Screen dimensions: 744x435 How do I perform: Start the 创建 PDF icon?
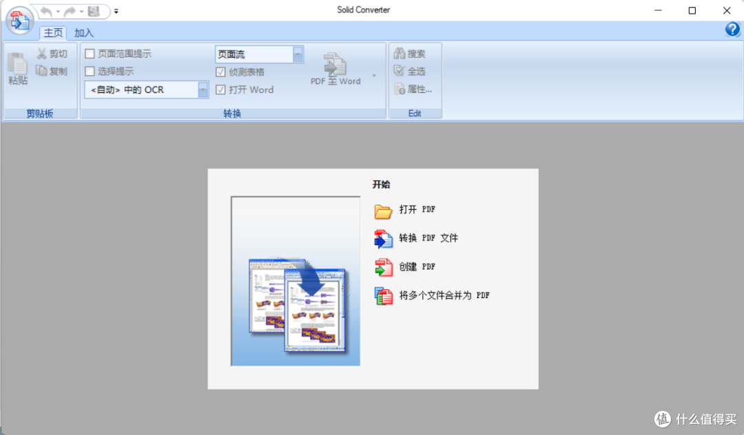click(x=383, y=268)
